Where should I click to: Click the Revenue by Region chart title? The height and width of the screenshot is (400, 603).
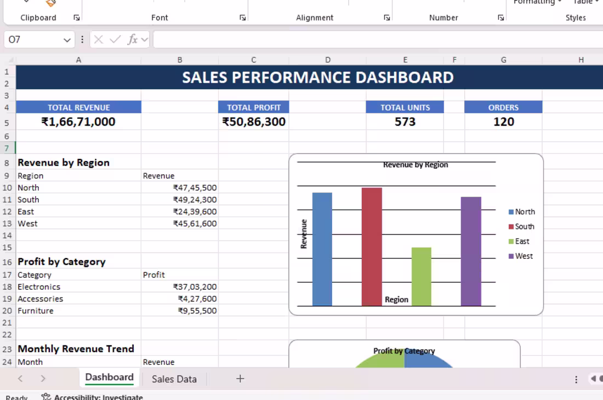[416, 164]
